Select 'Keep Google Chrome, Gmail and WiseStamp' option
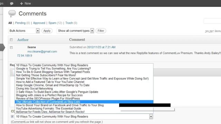 coord(84,85)
